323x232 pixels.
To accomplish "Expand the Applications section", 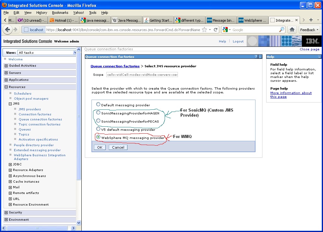I will pos(6,80).
